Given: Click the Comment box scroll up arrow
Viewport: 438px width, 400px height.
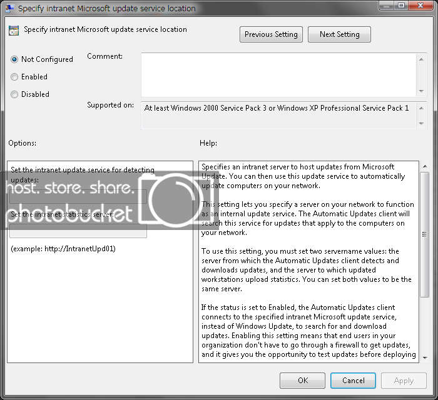Looking at the screenshot, I should 422,59.
